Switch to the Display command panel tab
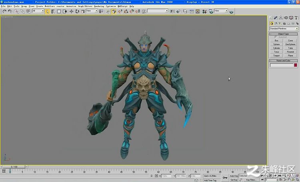 [x=291, y=18]
